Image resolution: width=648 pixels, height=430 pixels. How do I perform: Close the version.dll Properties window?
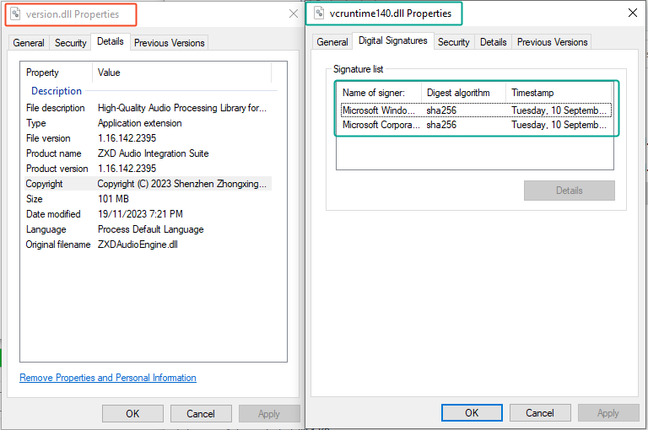click(294, 14)
